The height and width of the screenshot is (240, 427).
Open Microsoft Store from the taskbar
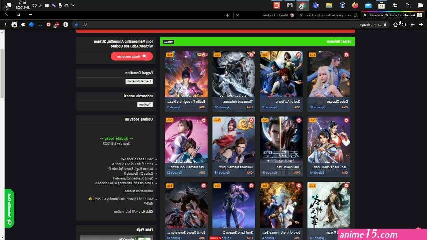(382, 5)
